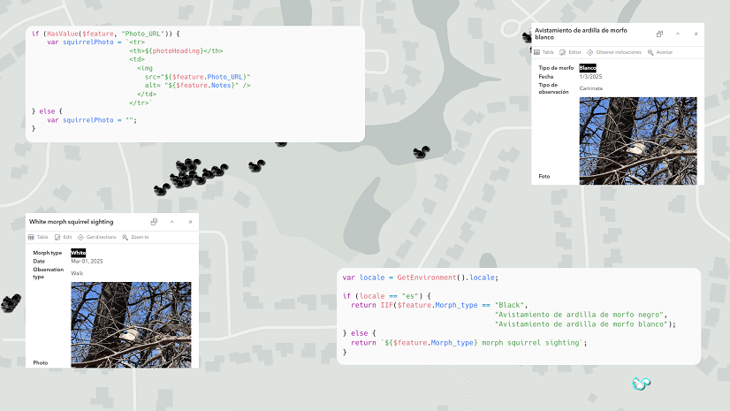Open the squirrel photo in the Spanish popup

pyautogui.click(x=638, y=141)
